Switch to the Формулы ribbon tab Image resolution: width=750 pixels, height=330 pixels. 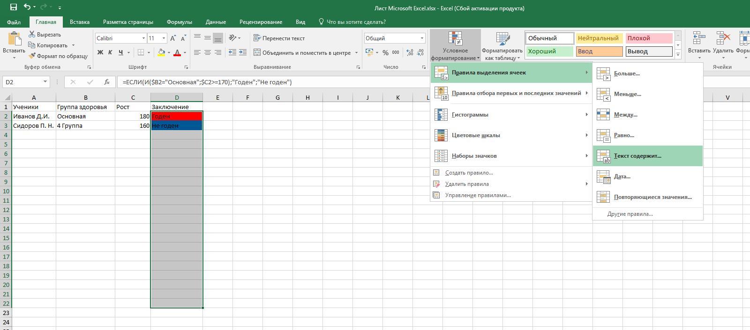click(x=179, y=22)
